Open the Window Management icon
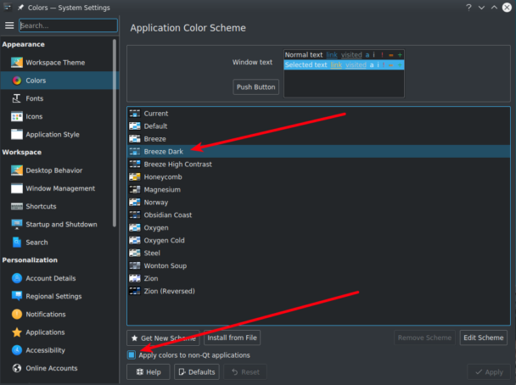The width and height of the screenshot is (516, 385). (17, 188)
